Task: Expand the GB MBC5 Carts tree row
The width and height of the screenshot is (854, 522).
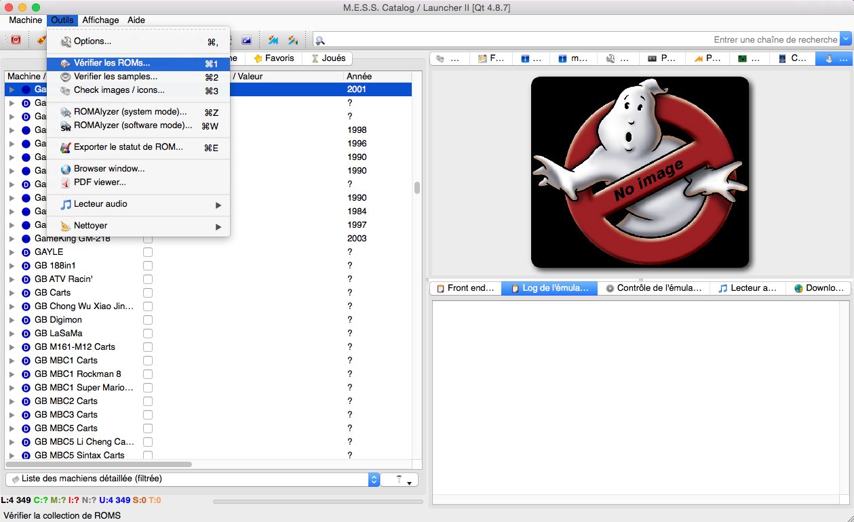Action: 12,428
